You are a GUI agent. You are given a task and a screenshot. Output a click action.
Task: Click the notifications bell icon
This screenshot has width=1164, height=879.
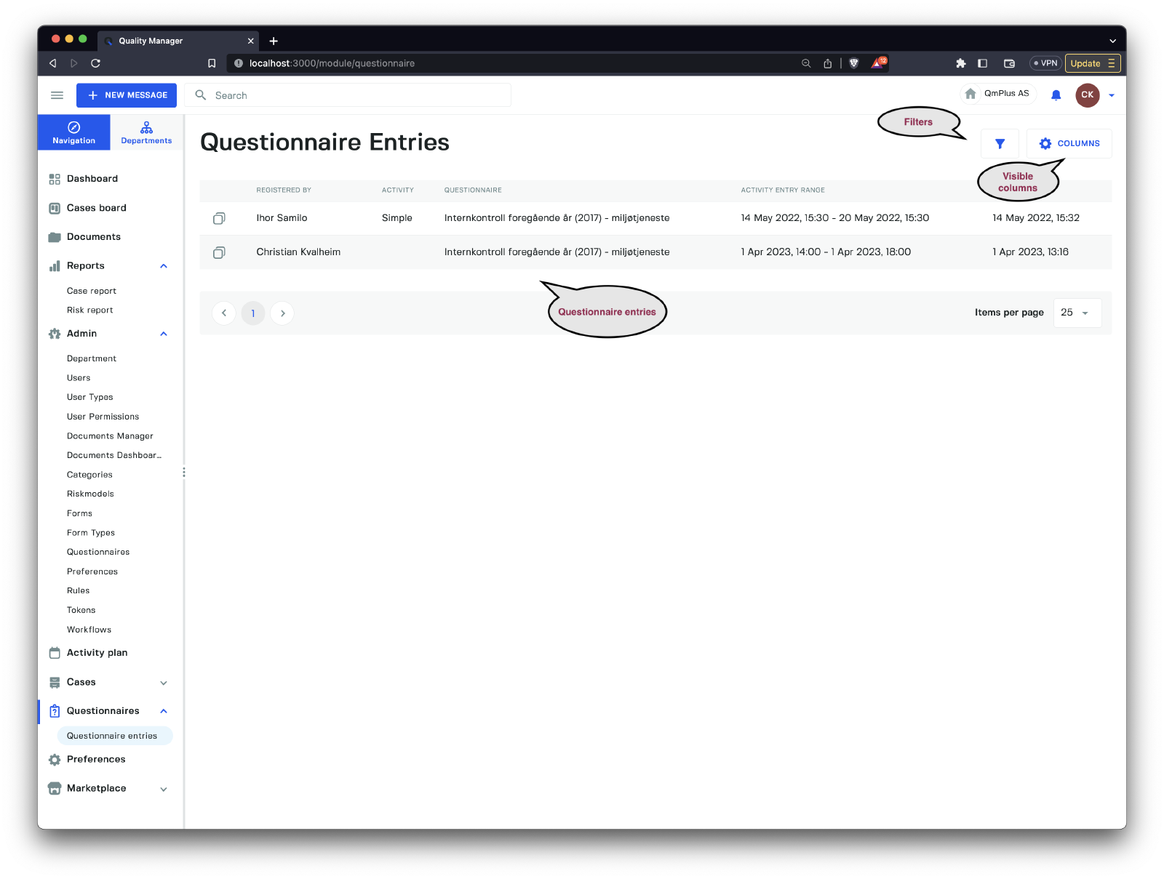point(1056,95)
